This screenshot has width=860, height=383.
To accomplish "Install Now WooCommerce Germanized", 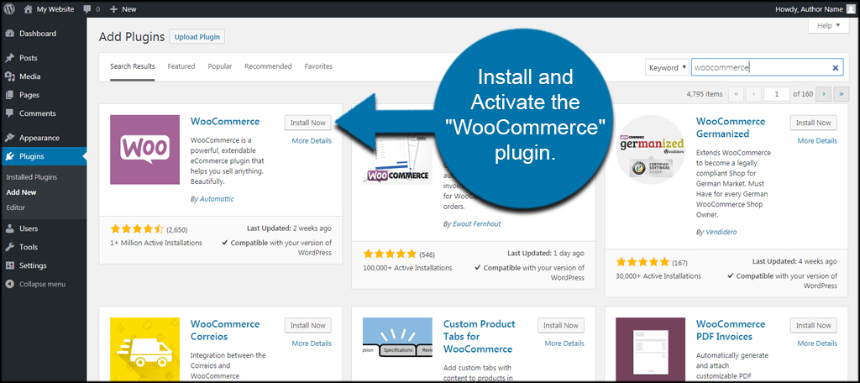I will click(814, 123).
